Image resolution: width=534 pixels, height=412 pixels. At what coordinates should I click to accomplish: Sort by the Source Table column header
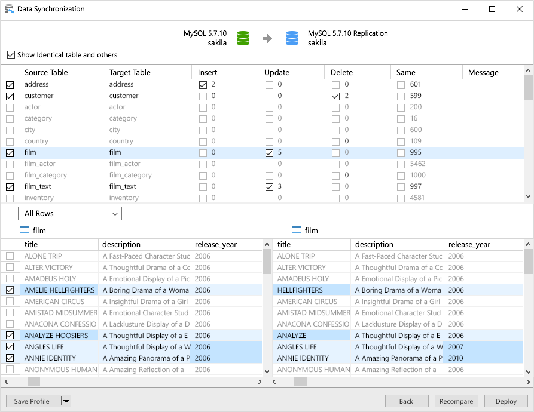(x=46, y=72)
